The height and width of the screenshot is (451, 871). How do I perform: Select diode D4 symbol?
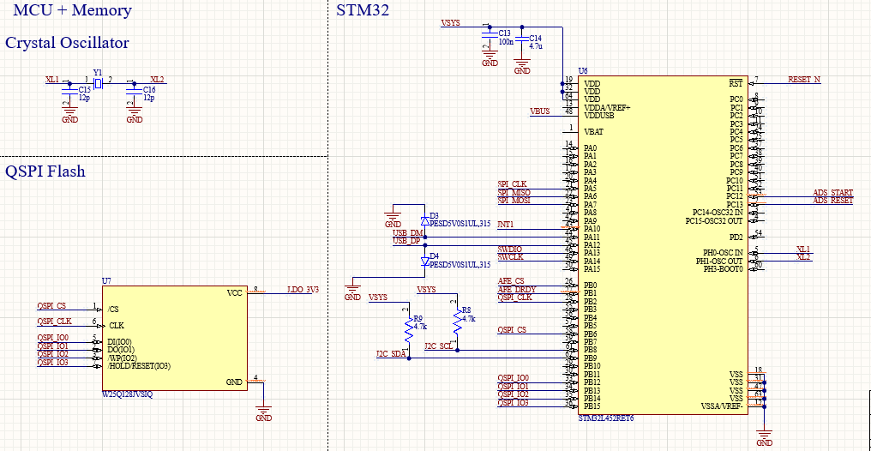pyautogui.click(x=425, y=261)
